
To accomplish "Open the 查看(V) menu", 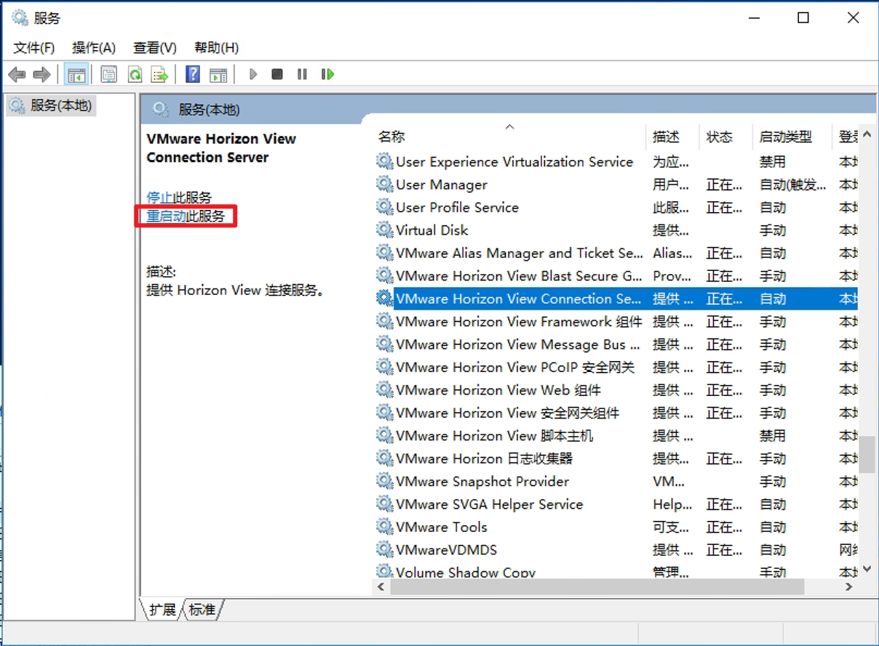I will (155, 48).
